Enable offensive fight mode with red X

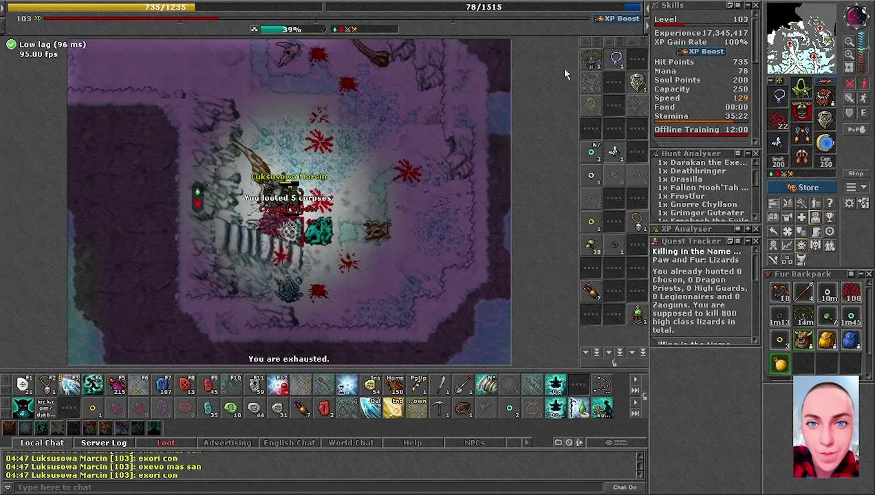(x=850, y=83)
